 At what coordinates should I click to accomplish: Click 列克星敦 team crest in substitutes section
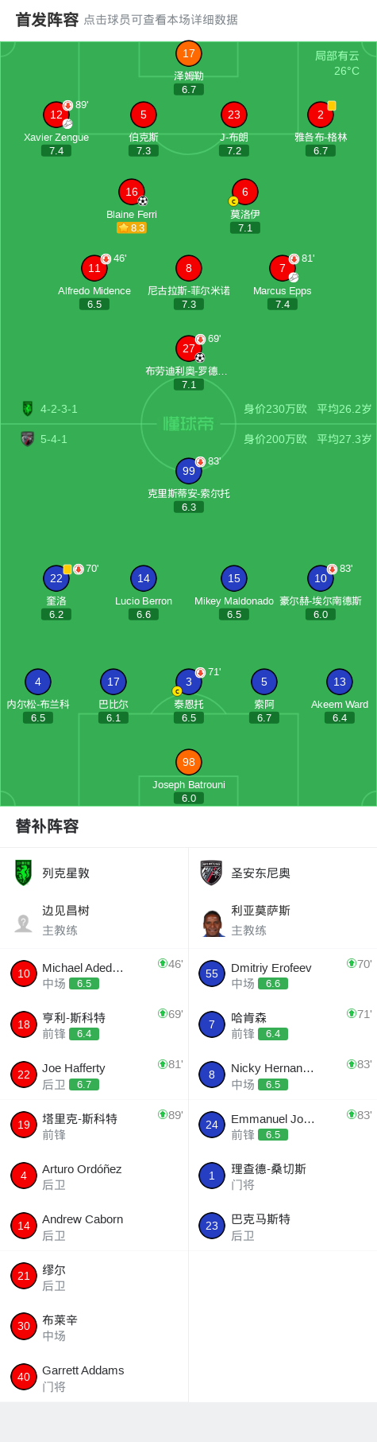pyautogui.click(x=24, y=873)
